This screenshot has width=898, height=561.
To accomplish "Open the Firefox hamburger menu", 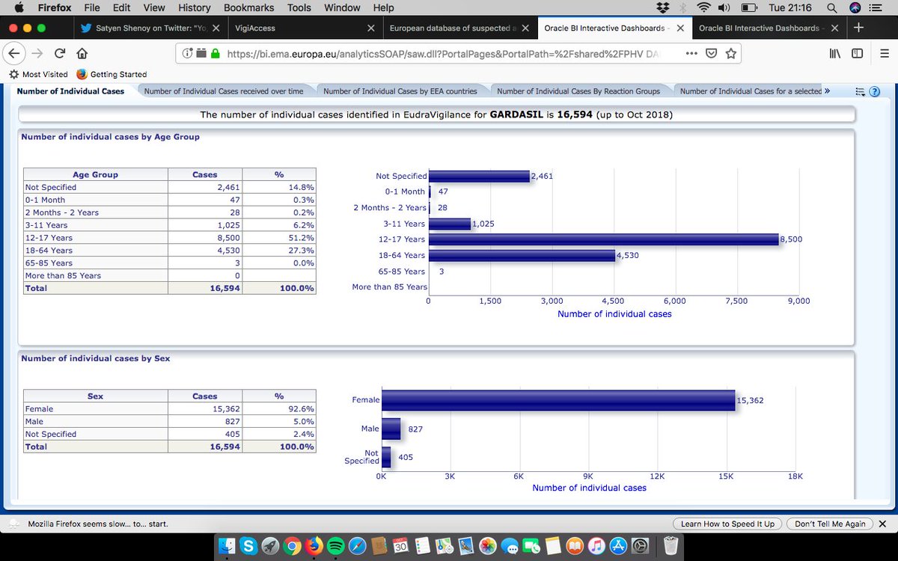I will click(x=884, y=54).
